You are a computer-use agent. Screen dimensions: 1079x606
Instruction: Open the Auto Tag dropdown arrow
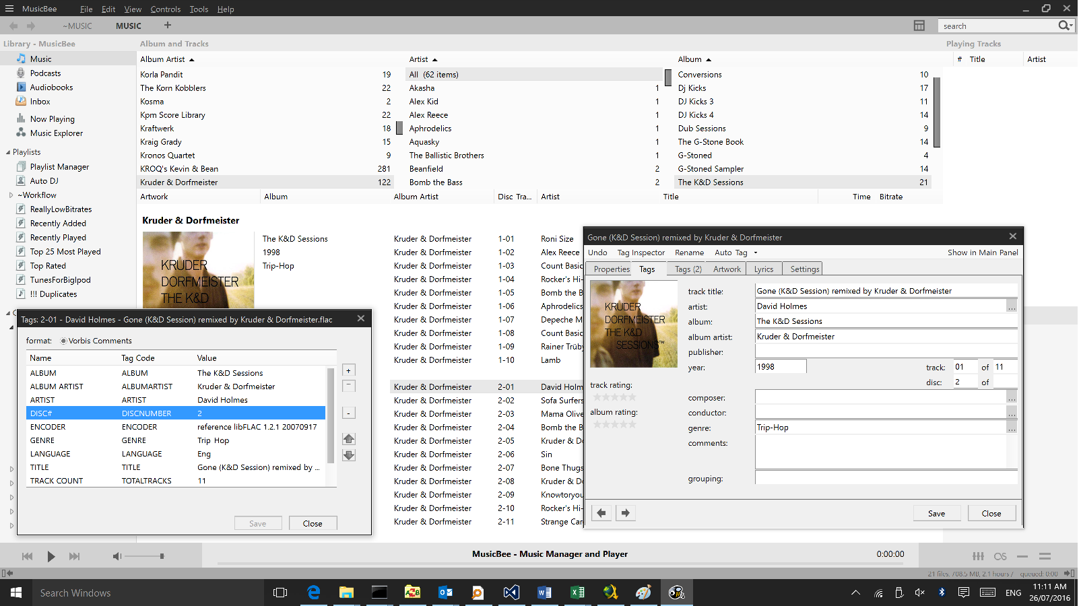click(x=756, y=252)
